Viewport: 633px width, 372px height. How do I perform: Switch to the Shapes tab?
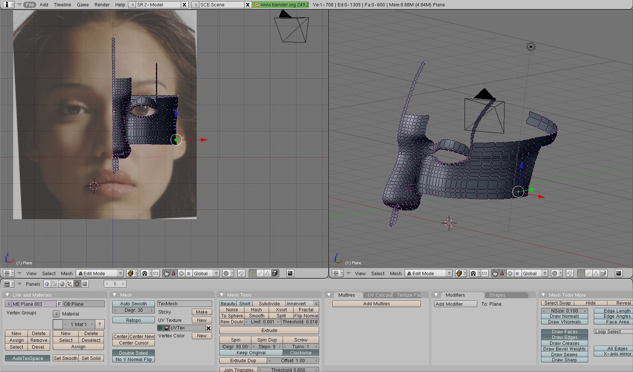coord(497,295)
